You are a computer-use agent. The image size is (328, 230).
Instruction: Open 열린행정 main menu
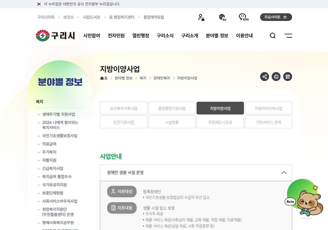[x=141, y=36]
